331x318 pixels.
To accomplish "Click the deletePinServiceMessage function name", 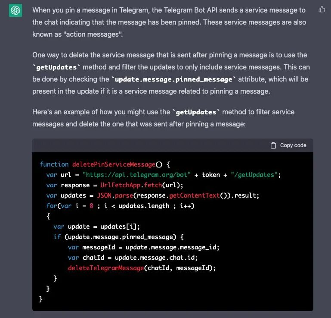I will point(114,164).
